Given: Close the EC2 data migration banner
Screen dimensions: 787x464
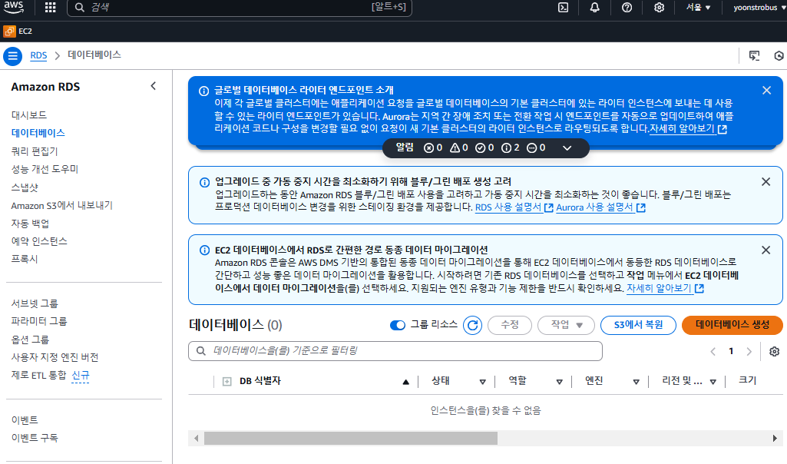Looking at the screenshot, I should pos(766,250).
